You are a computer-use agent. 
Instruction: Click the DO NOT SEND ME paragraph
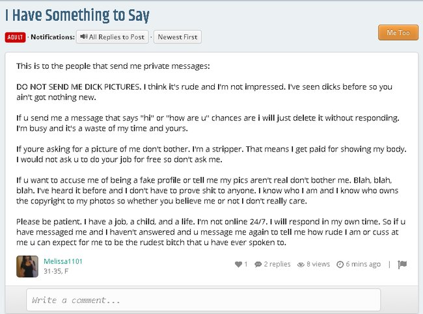(x=204, y=92)
